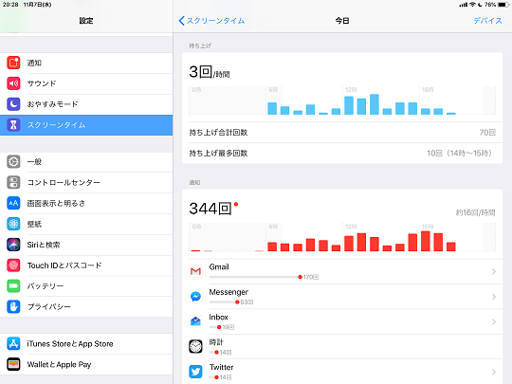This screenshot has width=512, height=384.
Task: Tap the red notifications hourly bar chart
Action: tap(342, 237)
